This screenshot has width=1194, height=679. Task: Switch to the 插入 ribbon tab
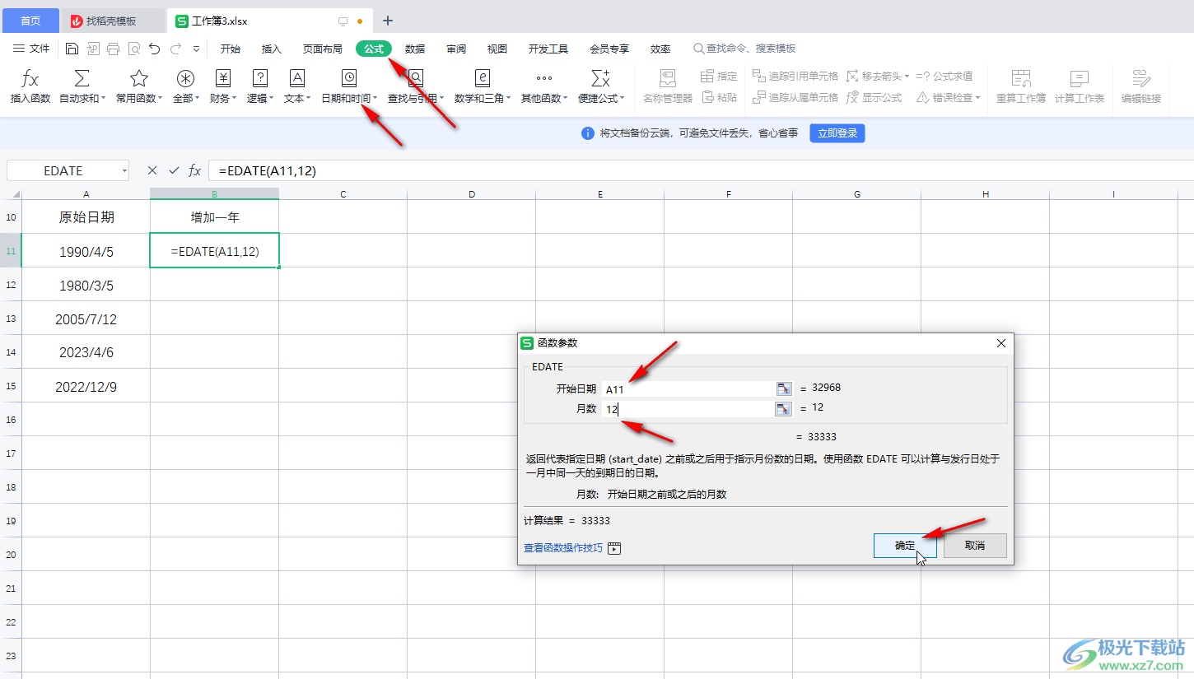click(x=272, y=49)
